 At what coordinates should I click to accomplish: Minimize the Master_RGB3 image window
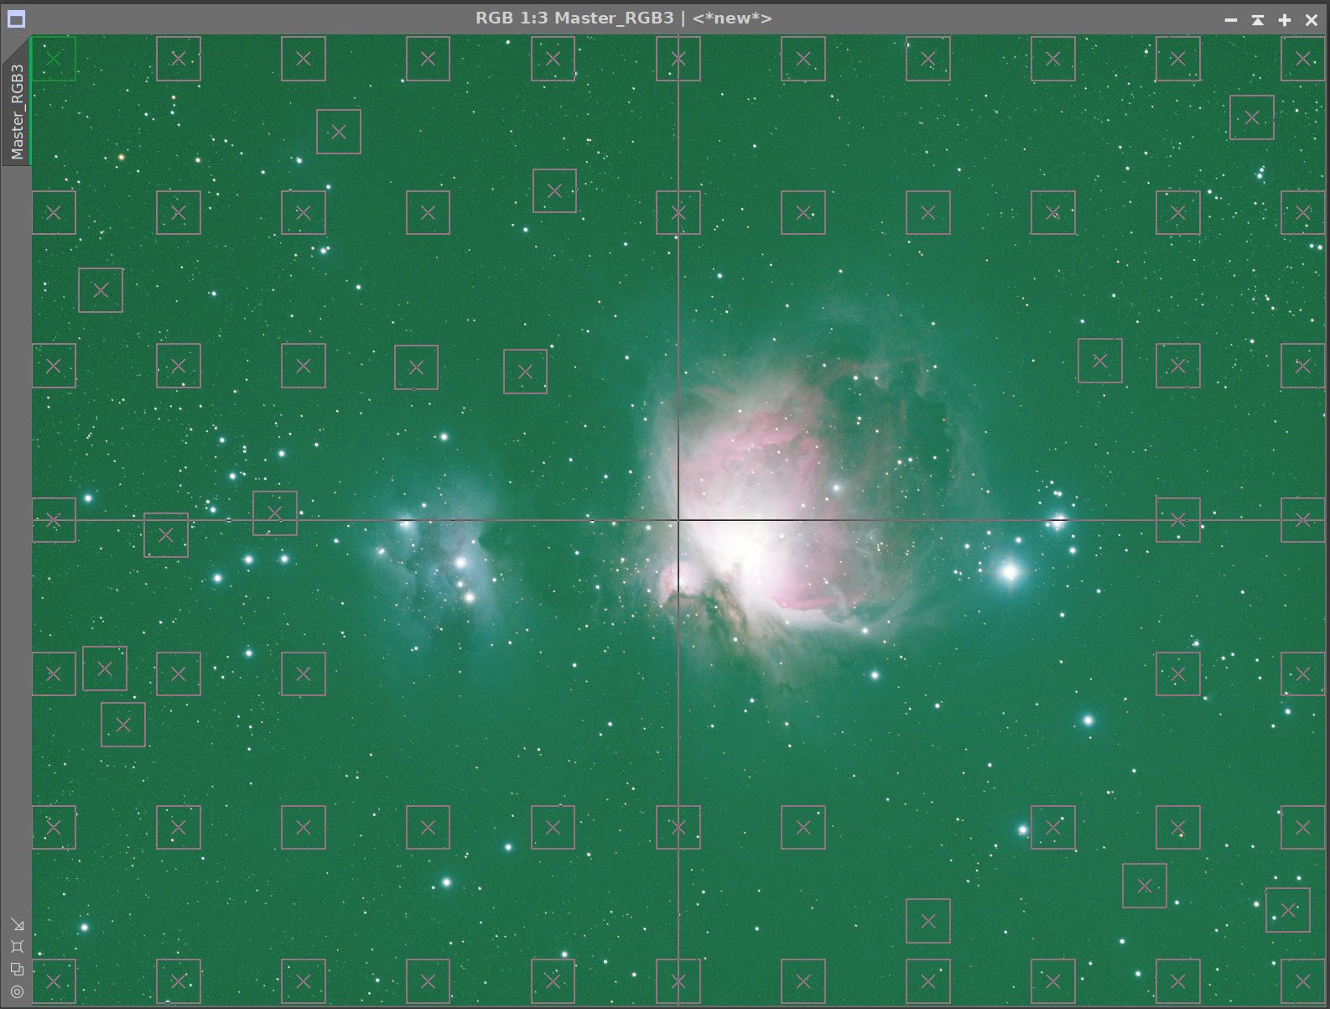point(1231,19)
